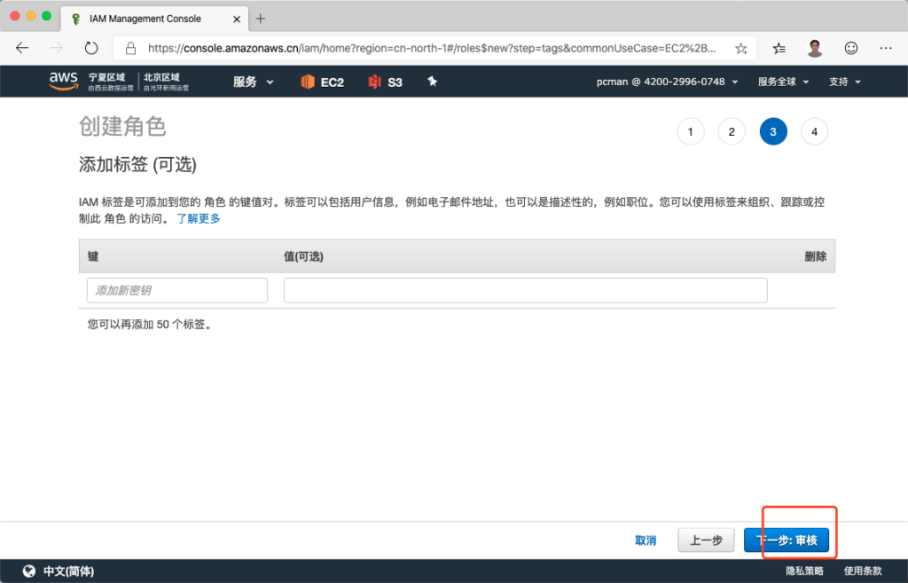This screenshot has width=908, height=583.
Task: Click the 了解更多 link
Action: pyautogui.click(x=199, y=218)
